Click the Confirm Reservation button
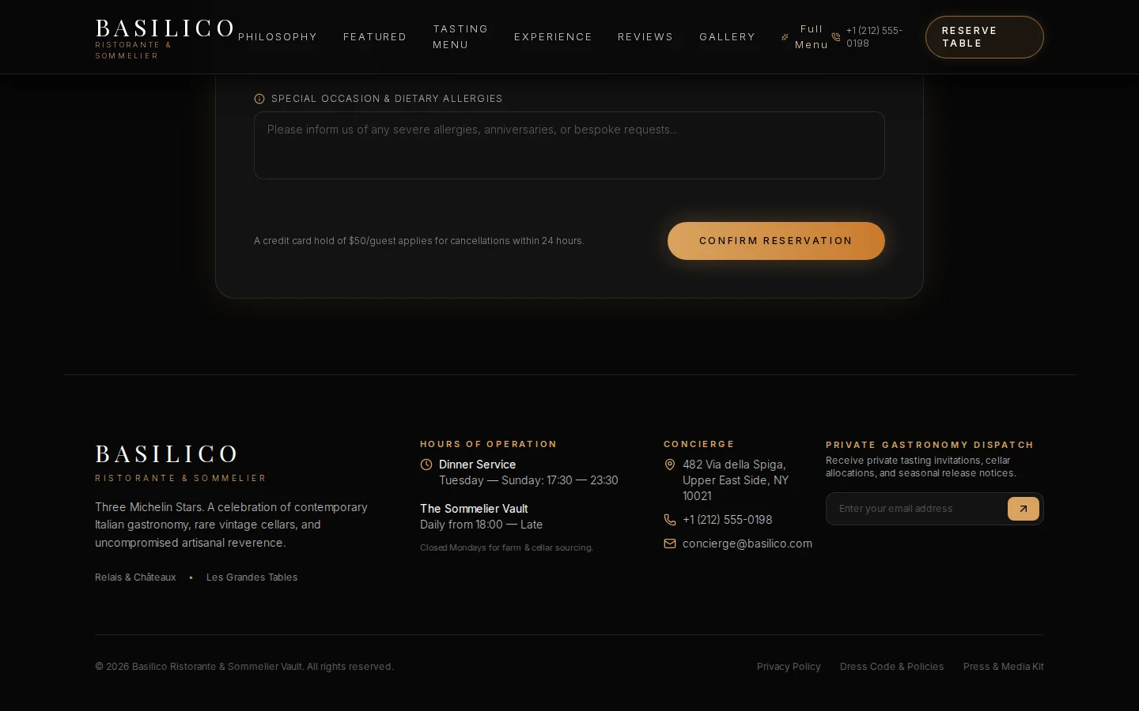This screenshot has width=1139, height=711. [776, 241]
